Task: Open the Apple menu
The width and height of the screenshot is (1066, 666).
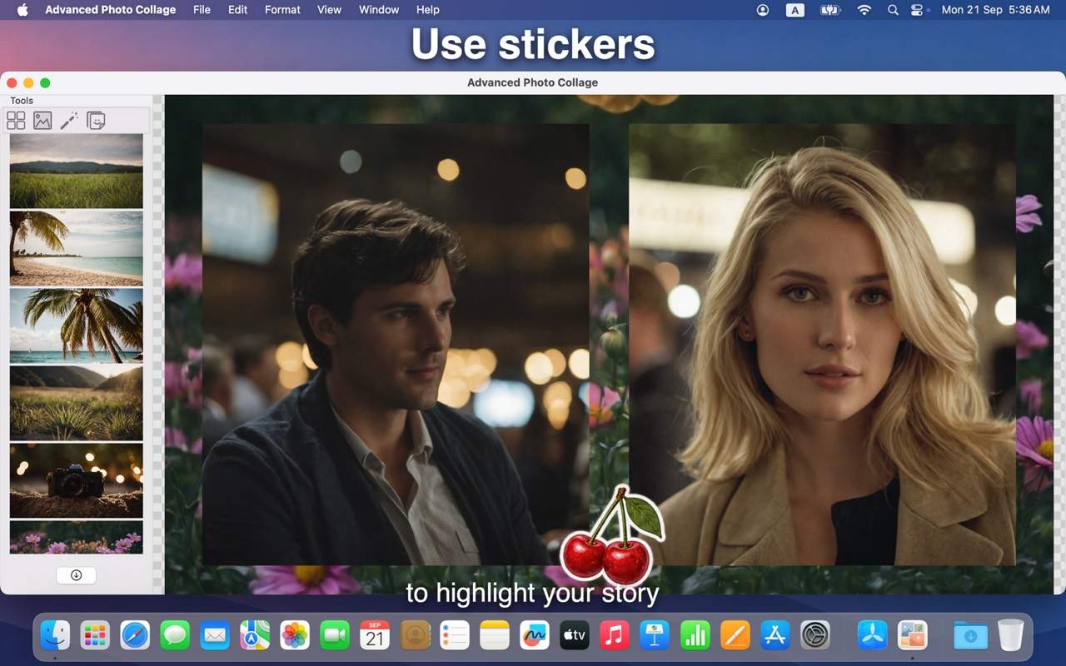Action: coord(22,10)
